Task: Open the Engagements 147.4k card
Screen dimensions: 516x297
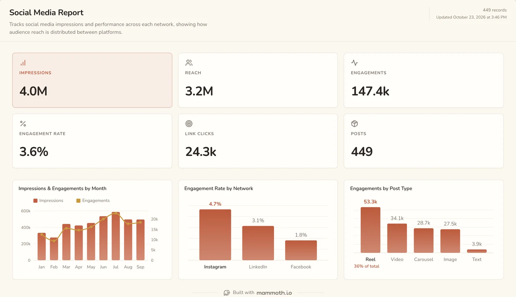Action: [424, 80]
